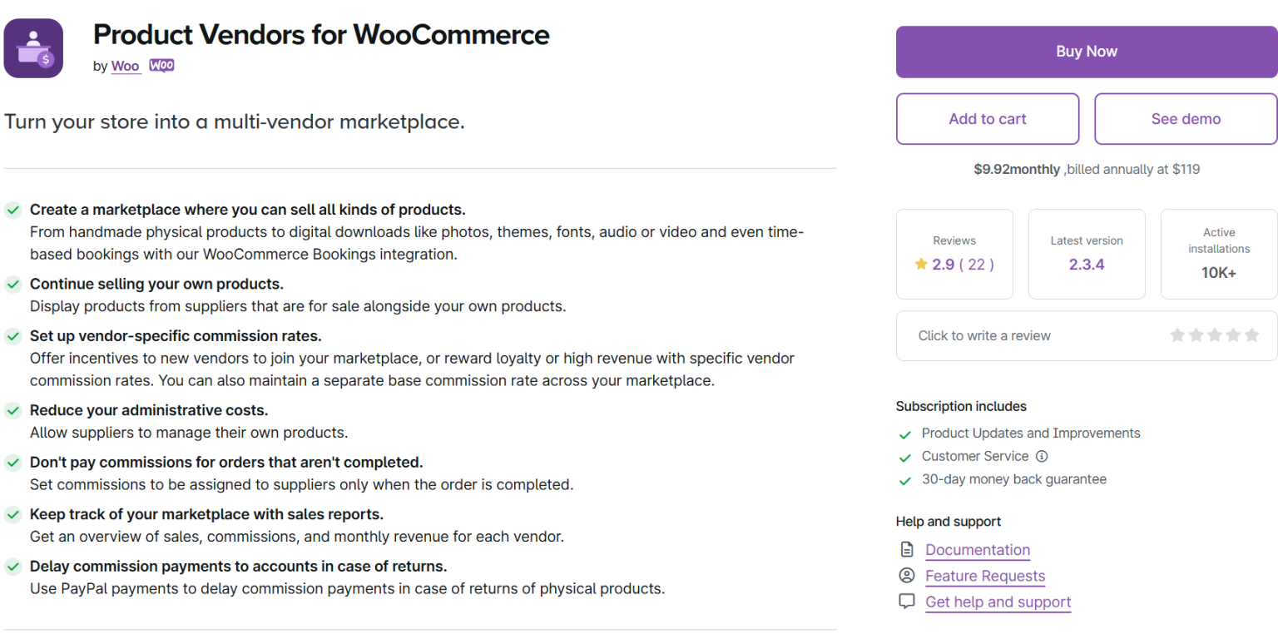Click Buy Now
Image resolution: width=1278 pixels, height=639 pixels.
click(1086, 51)
